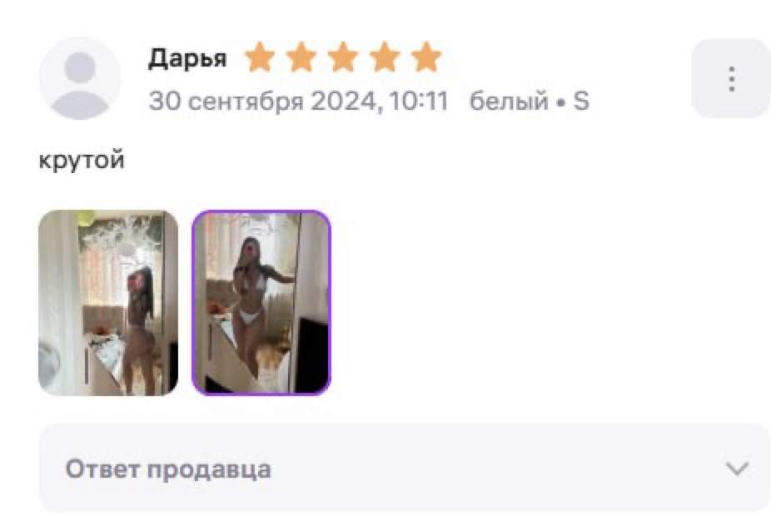771x516 pixels.
Task: Open the first review photo thumbnail
Action: coord(108,303)
